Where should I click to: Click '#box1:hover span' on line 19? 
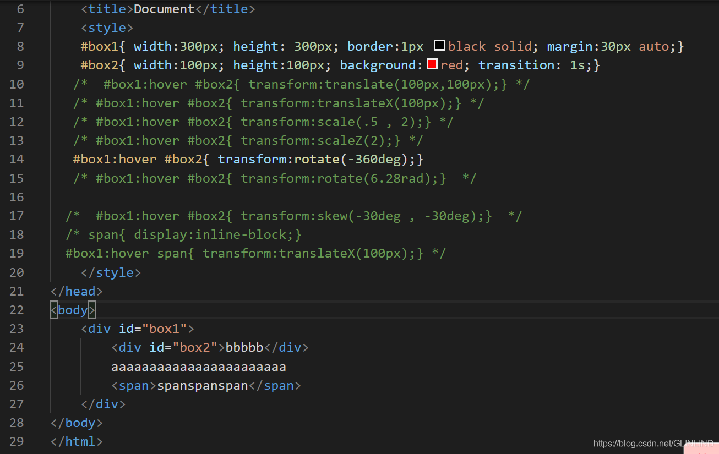(x=126, y=253)
